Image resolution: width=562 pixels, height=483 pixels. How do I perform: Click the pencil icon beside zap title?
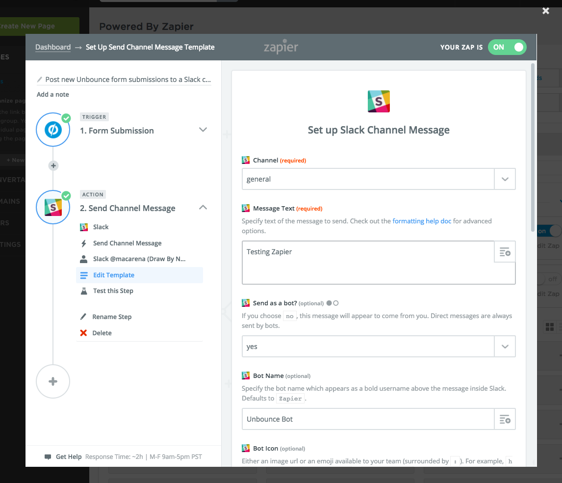[39, 80]
